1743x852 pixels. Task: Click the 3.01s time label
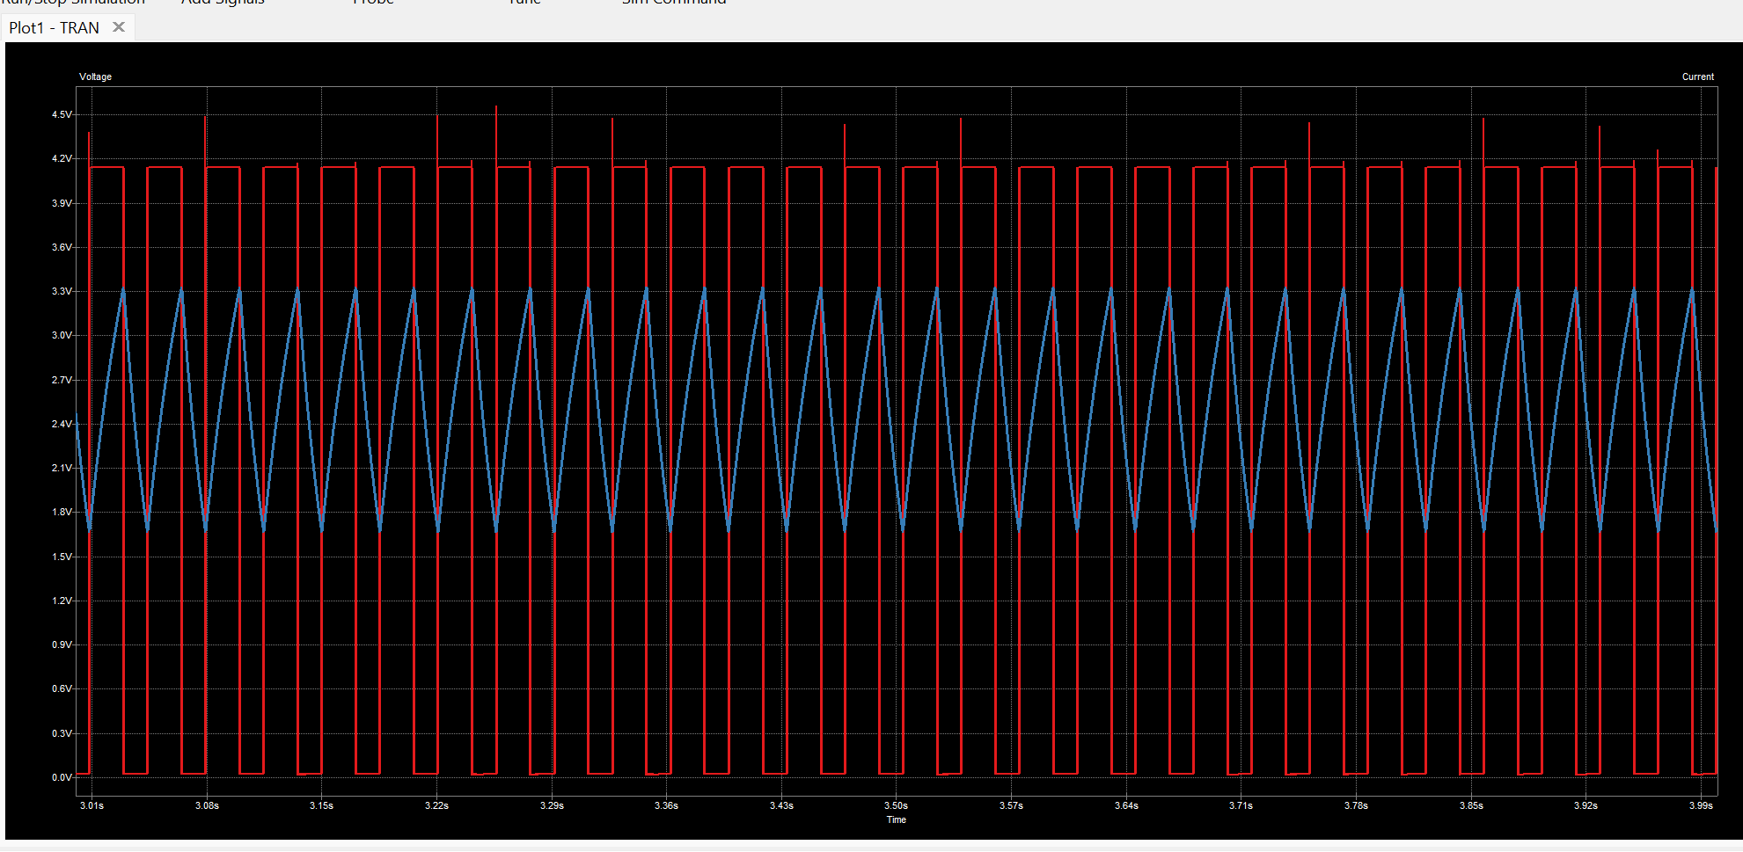coord(92,805)
